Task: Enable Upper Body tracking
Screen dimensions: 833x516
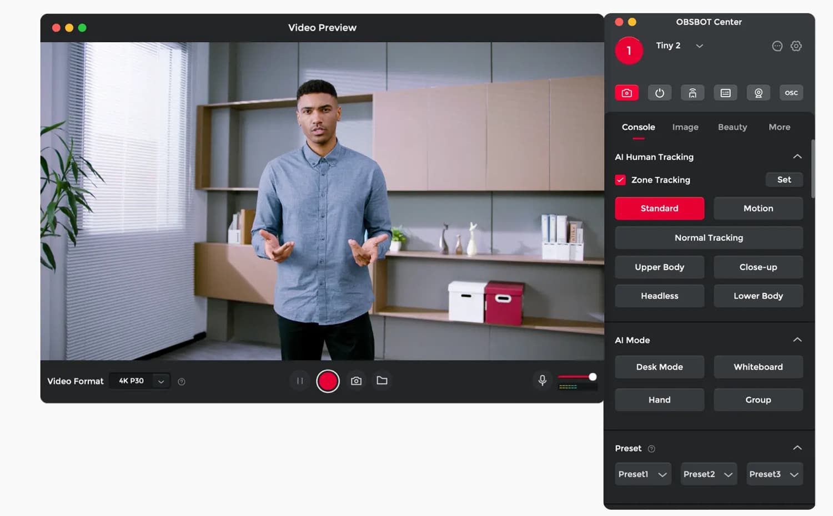Action: [x=660, y=267]
